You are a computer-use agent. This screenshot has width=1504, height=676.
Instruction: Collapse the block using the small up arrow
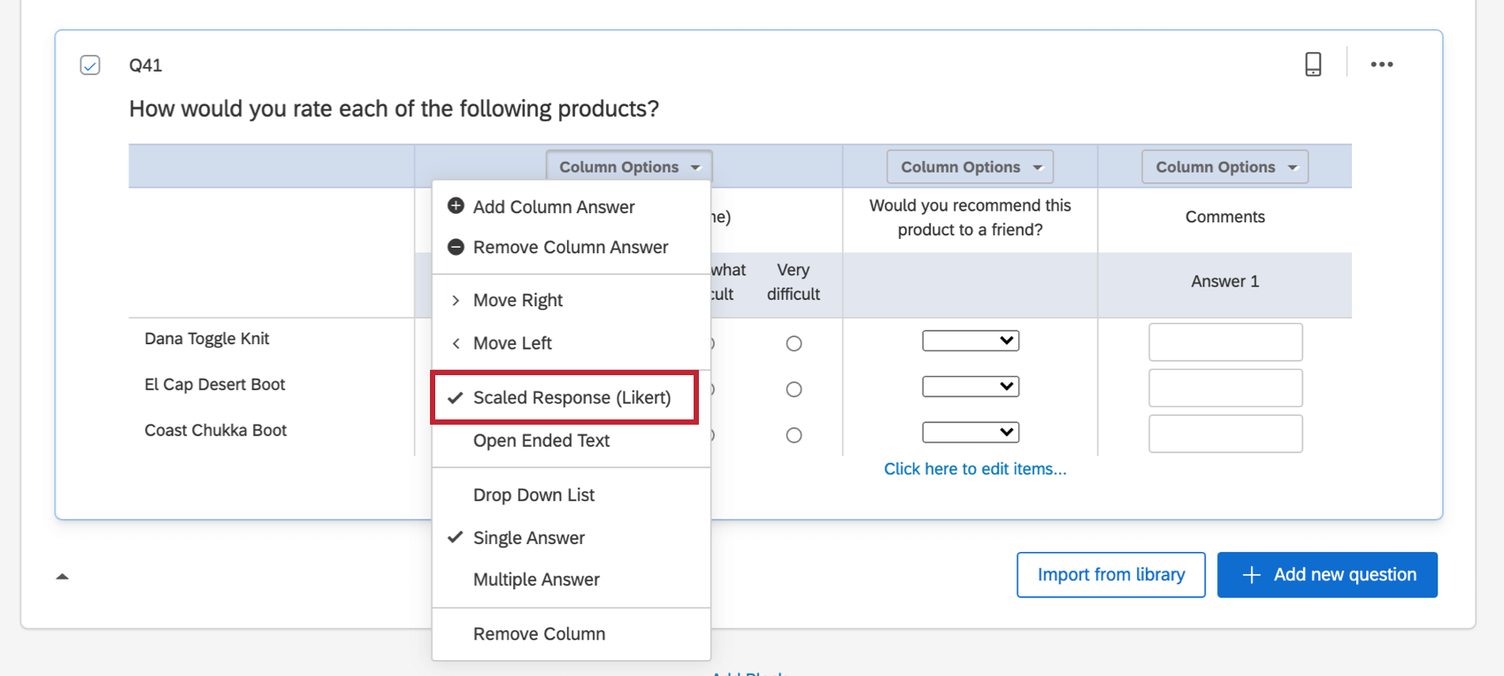point(62,576)
